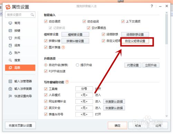Click 恢复默认数据 for 英文补全
This screenshot has height=134, width=173.
tap(114, 108)
